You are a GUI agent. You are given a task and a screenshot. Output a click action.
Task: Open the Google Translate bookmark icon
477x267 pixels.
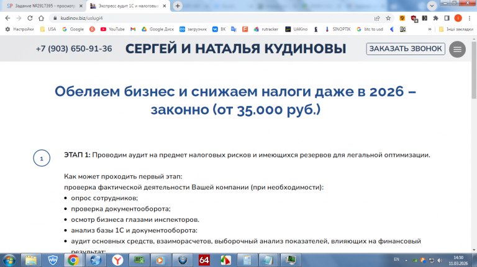[x=234, y=29]
